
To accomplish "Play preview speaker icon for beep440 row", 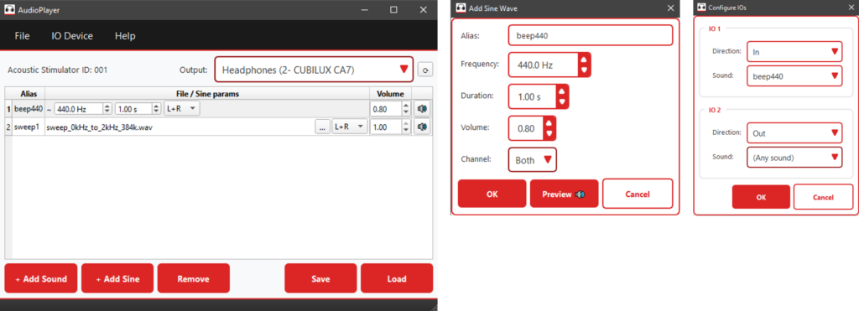I will 422,109.
